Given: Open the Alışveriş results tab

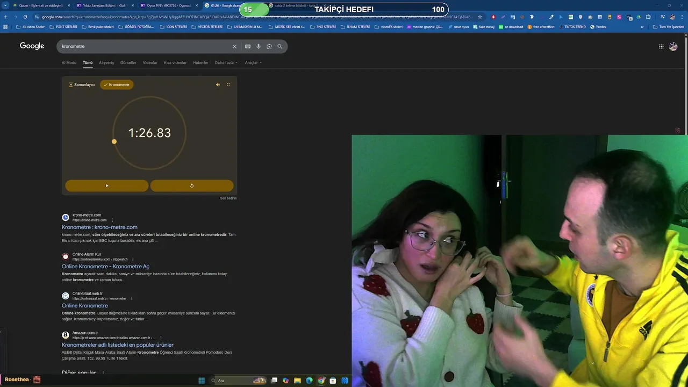Looking at the screenshot, I should click(x=106, y=62).
